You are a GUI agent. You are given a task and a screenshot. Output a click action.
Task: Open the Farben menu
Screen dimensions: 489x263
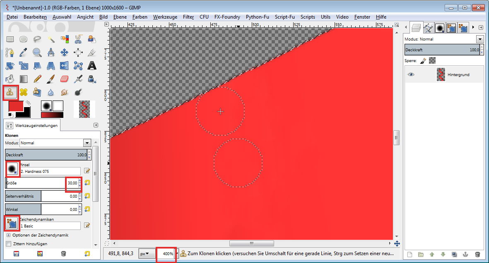click(x=140, y=17)
